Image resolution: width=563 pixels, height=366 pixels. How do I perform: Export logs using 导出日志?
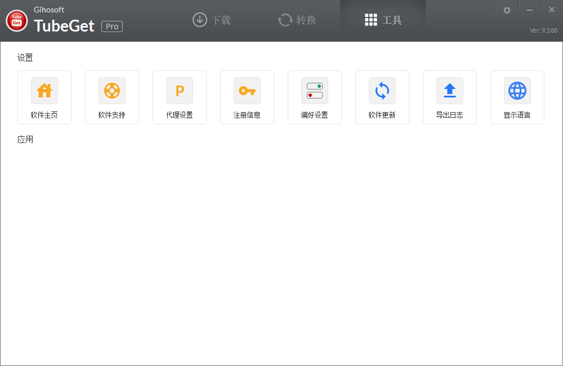[x=450, y=97]
